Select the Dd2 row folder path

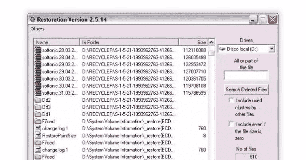[129, 100]
